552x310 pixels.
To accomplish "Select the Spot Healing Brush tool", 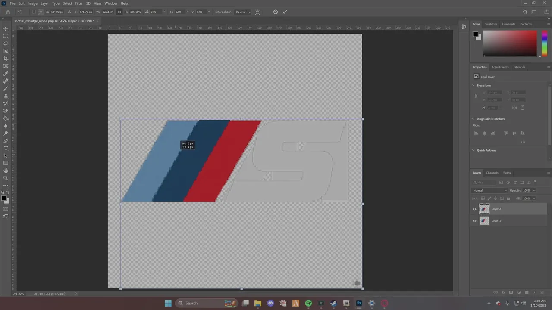I will [6, 81].
